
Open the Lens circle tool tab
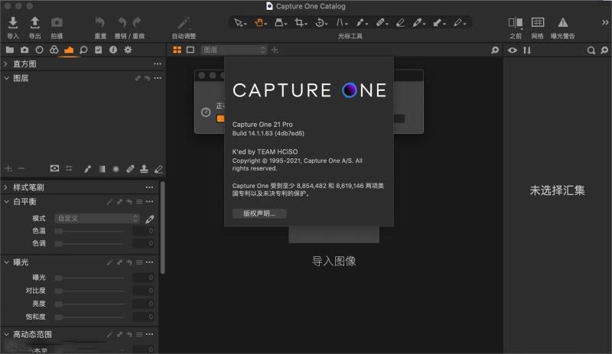40,50
